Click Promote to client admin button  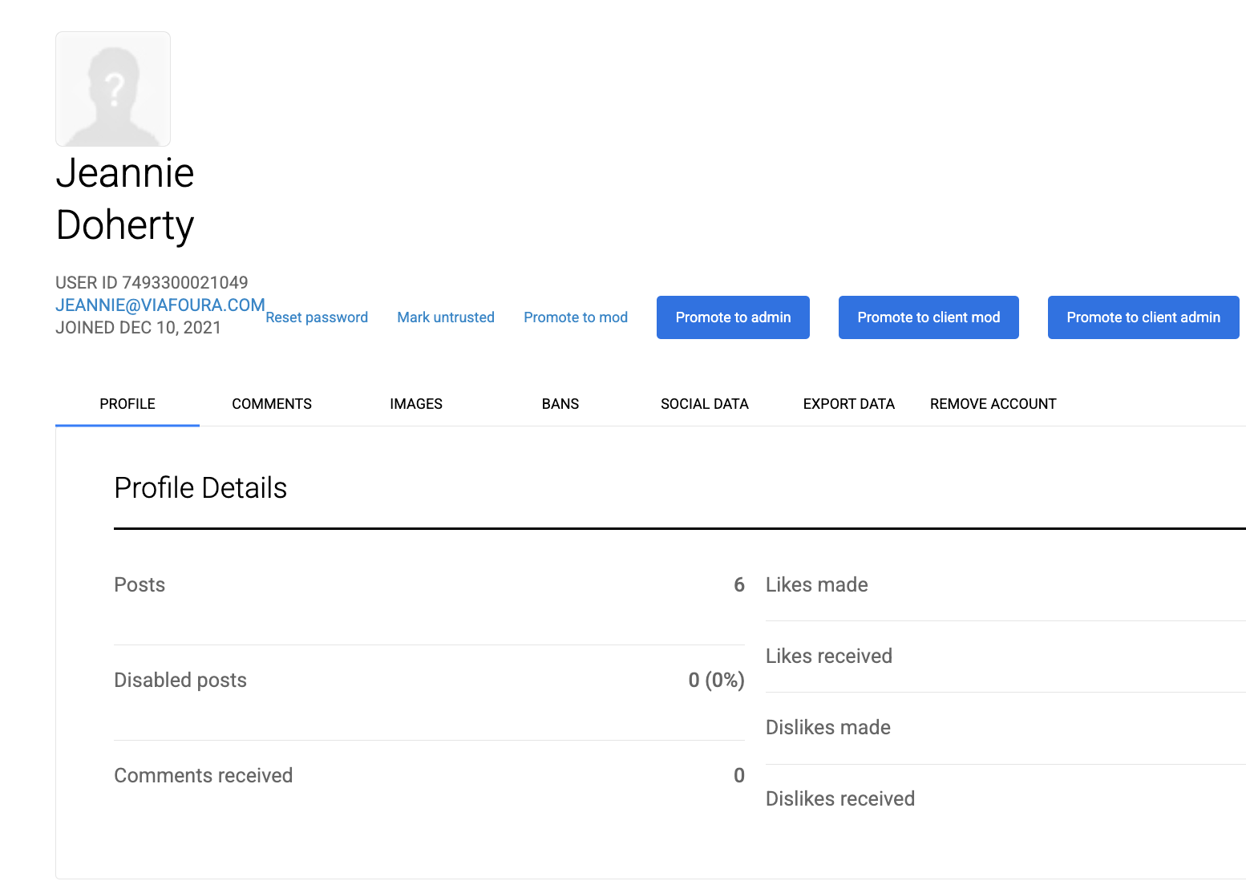tap(1143, 317)
